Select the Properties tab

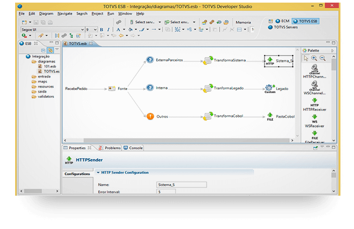[x=77, y=148]
